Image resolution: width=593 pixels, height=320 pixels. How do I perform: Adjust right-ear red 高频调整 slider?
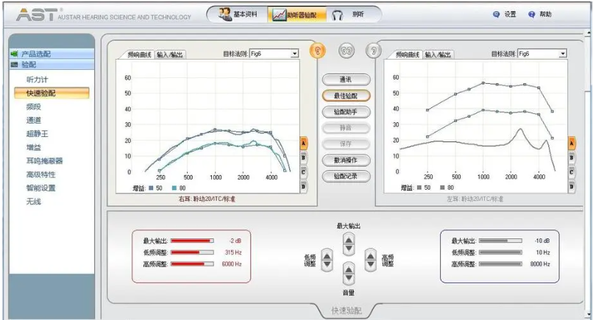[192, 264]
